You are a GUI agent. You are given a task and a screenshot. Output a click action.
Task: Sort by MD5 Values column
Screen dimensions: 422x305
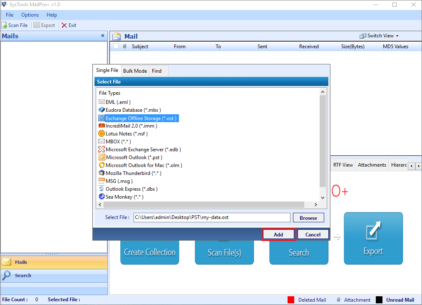pyautogui.click(x=396, y=47)
